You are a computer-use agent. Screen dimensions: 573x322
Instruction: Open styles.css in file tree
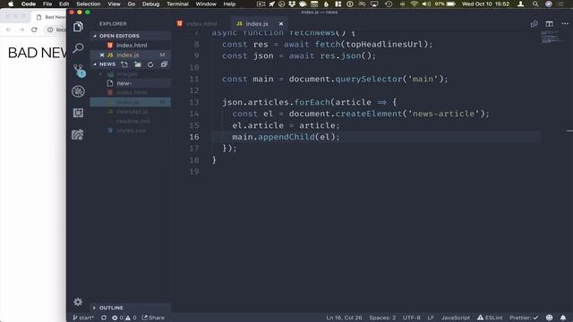[131, 131]
